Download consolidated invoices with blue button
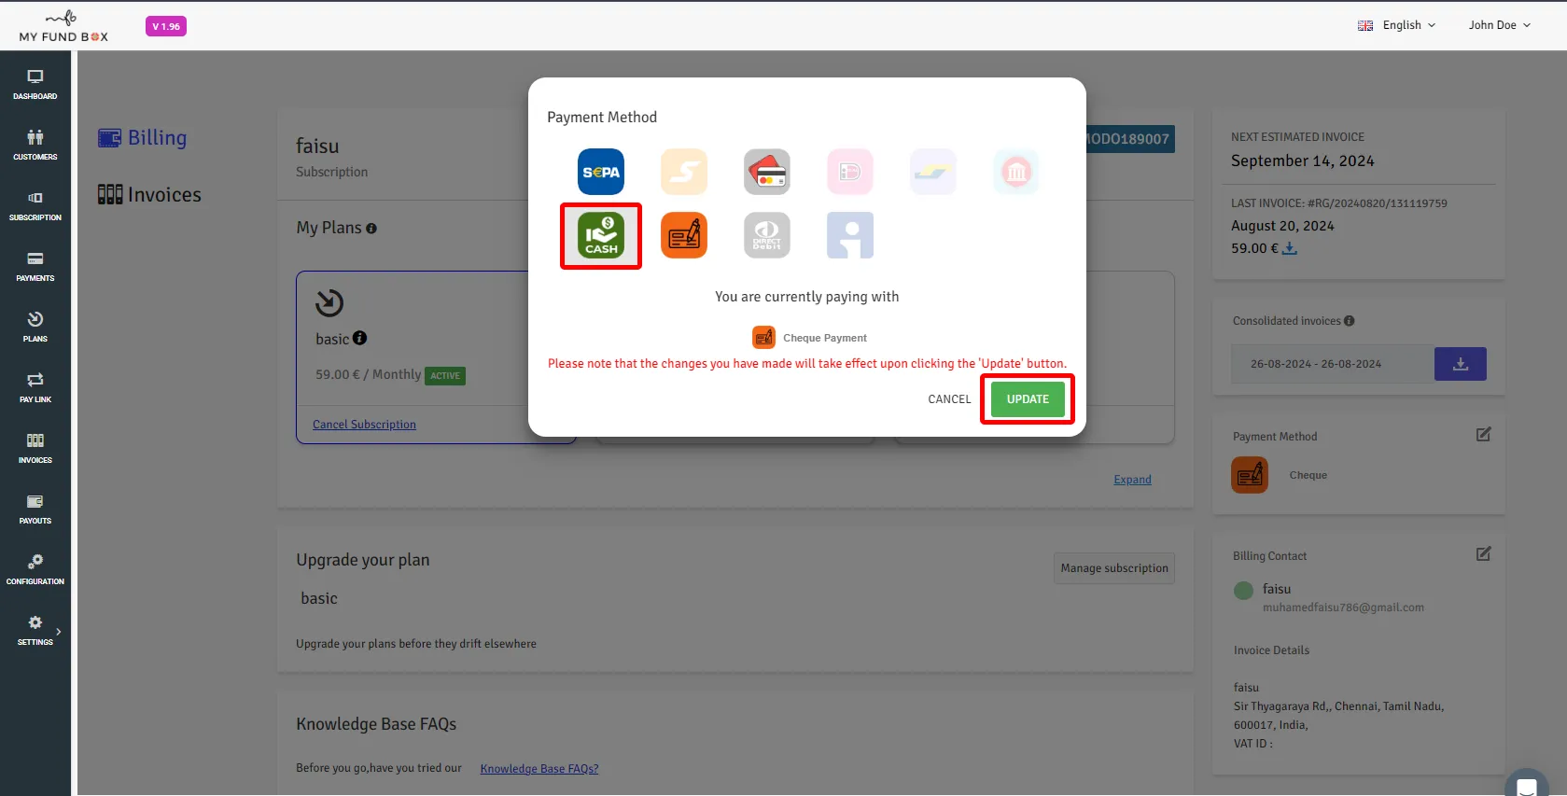 [1461, 364]
